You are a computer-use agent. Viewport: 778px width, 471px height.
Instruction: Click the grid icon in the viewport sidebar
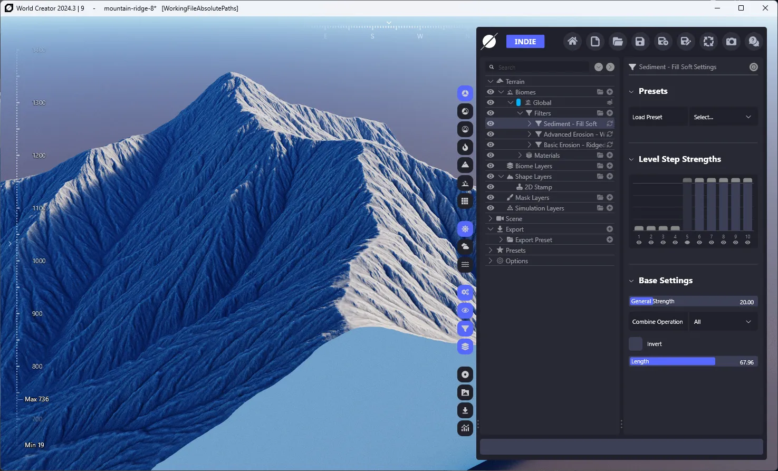465,201
